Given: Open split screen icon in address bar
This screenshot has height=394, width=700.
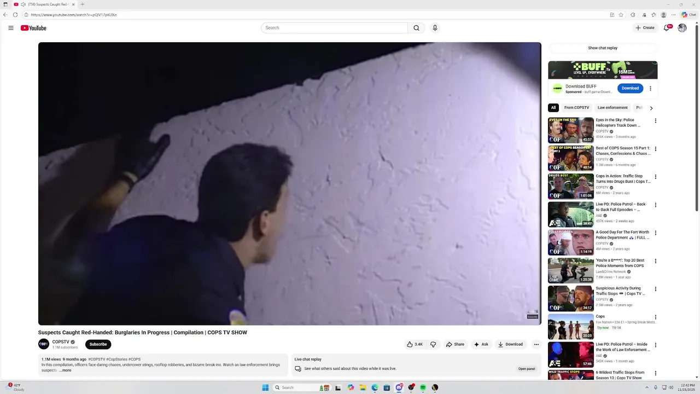Looking at the screenshot, I should pyautogui.click(x=612, y=15).
